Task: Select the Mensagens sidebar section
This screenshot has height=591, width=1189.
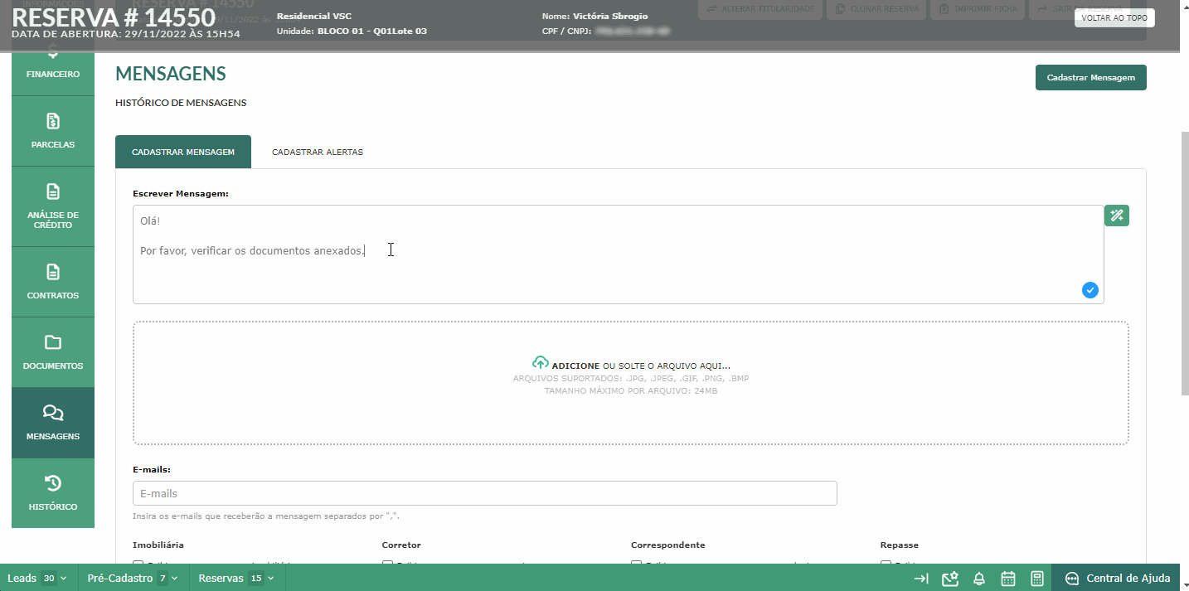Action: coord(53,423)
